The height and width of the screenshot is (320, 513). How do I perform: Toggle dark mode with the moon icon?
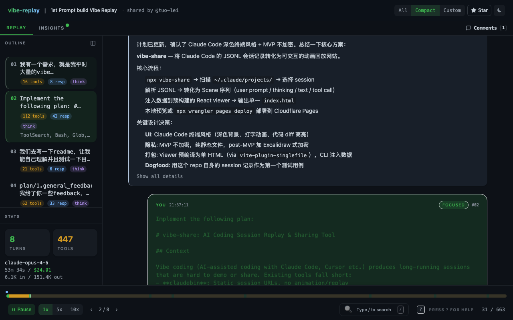499,10
